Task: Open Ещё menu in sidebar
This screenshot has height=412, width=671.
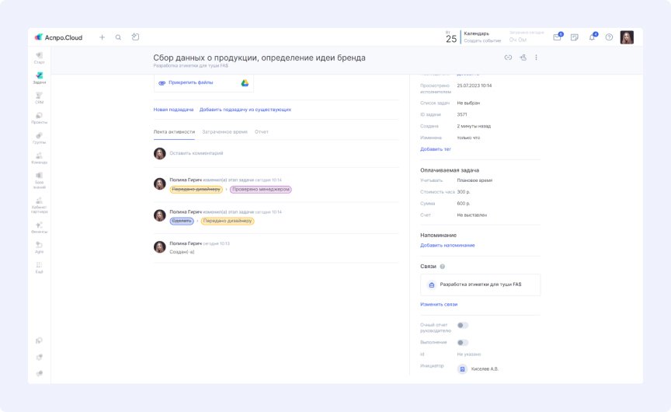Action: [39, 267]
